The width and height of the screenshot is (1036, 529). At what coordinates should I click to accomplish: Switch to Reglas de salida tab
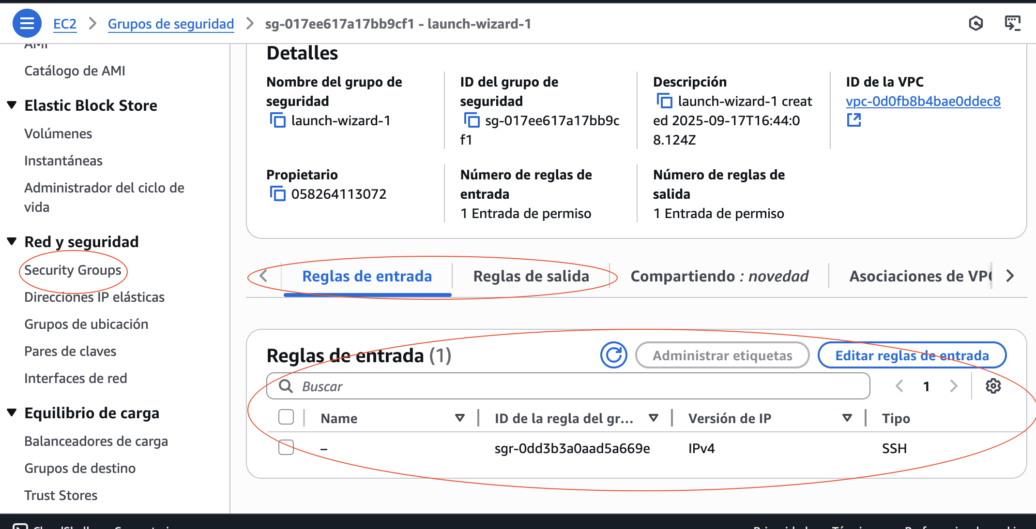pyautogui.click(x=531, y=276)
